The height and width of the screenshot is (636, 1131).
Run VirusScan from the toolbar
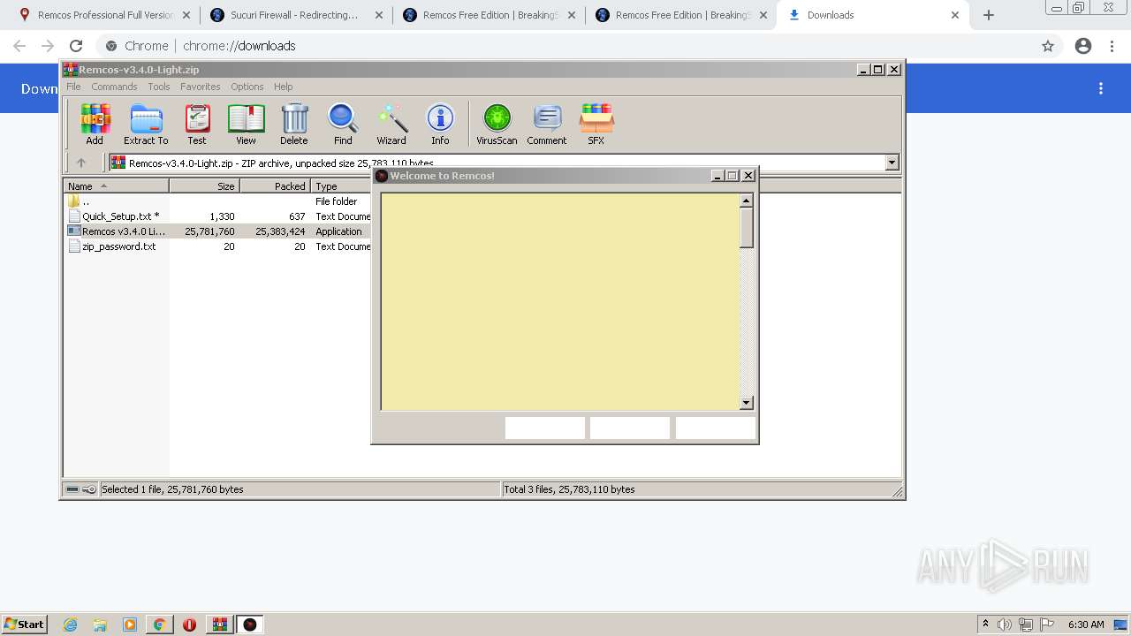[497, 124]
